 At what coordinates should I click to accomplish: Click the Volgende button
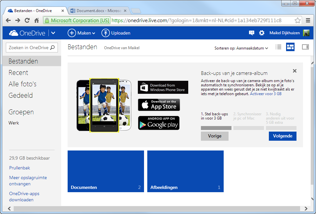tap(283, 136)
